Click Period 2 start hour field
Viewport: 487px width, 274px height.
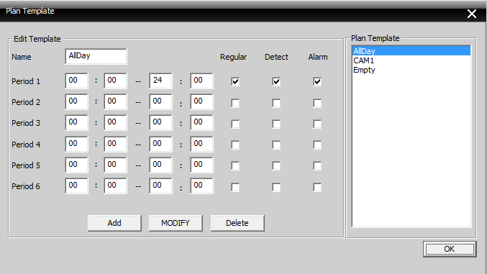pyautogui.click(x=76, y=101)
